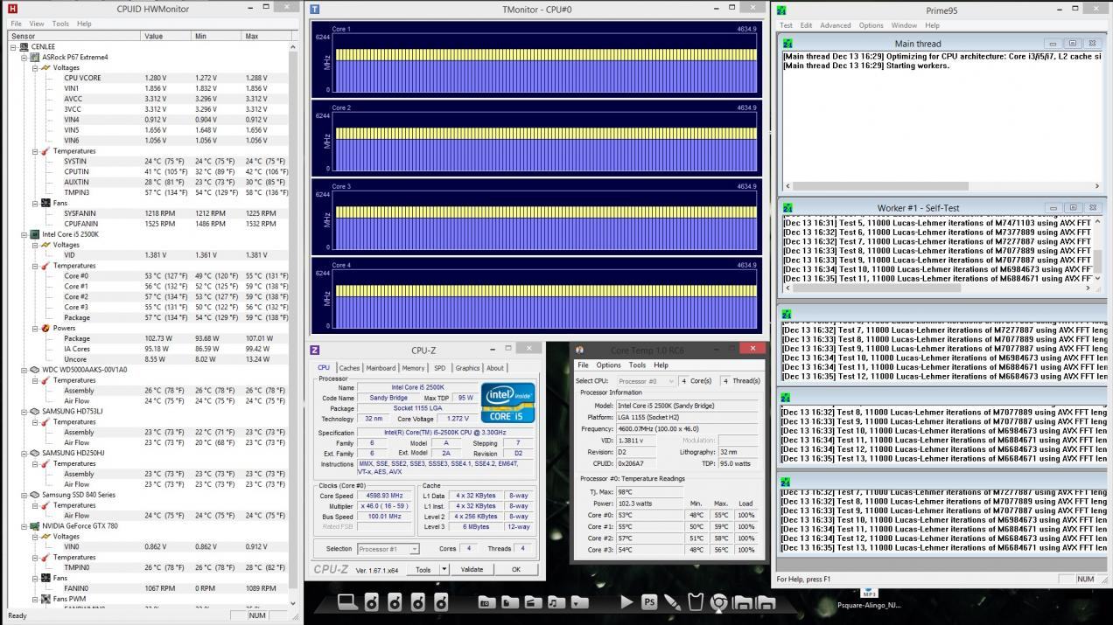Click the Powers flame icon in HWMonitor

(45, 328)
